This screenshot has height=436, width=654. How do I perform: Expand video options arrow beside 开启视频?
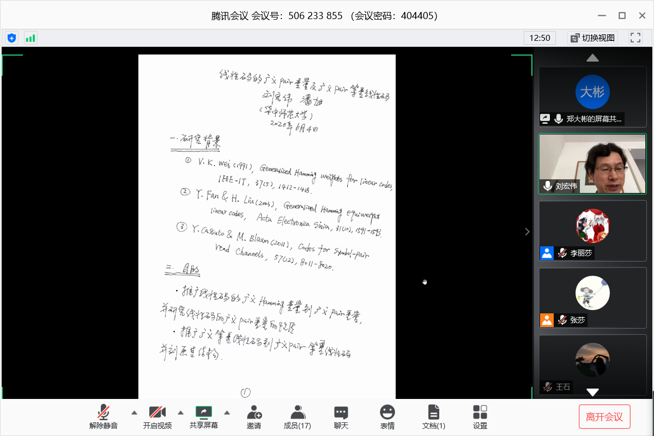coord(181,412)
